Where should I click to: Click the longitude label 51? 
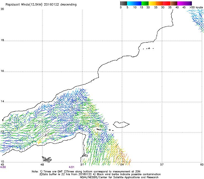tap(82, 165)
